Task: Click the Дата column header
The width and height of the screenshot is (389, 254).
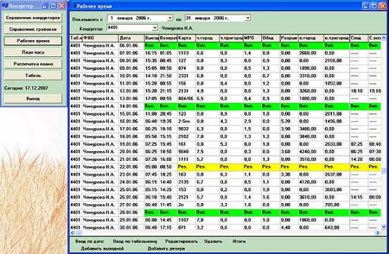Action: tap(131, 38)
